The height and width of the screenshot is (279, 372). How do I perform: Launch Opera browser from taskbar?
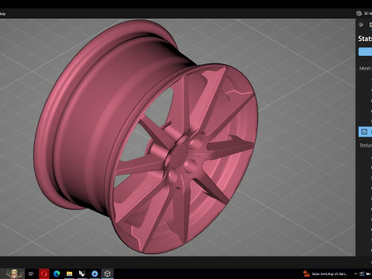[x=44, y=274]
